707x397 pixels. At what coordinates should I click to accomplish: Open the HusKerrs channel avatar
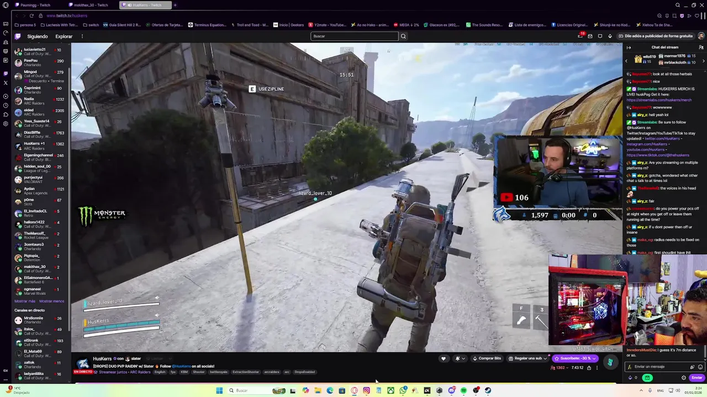point(83,362)
